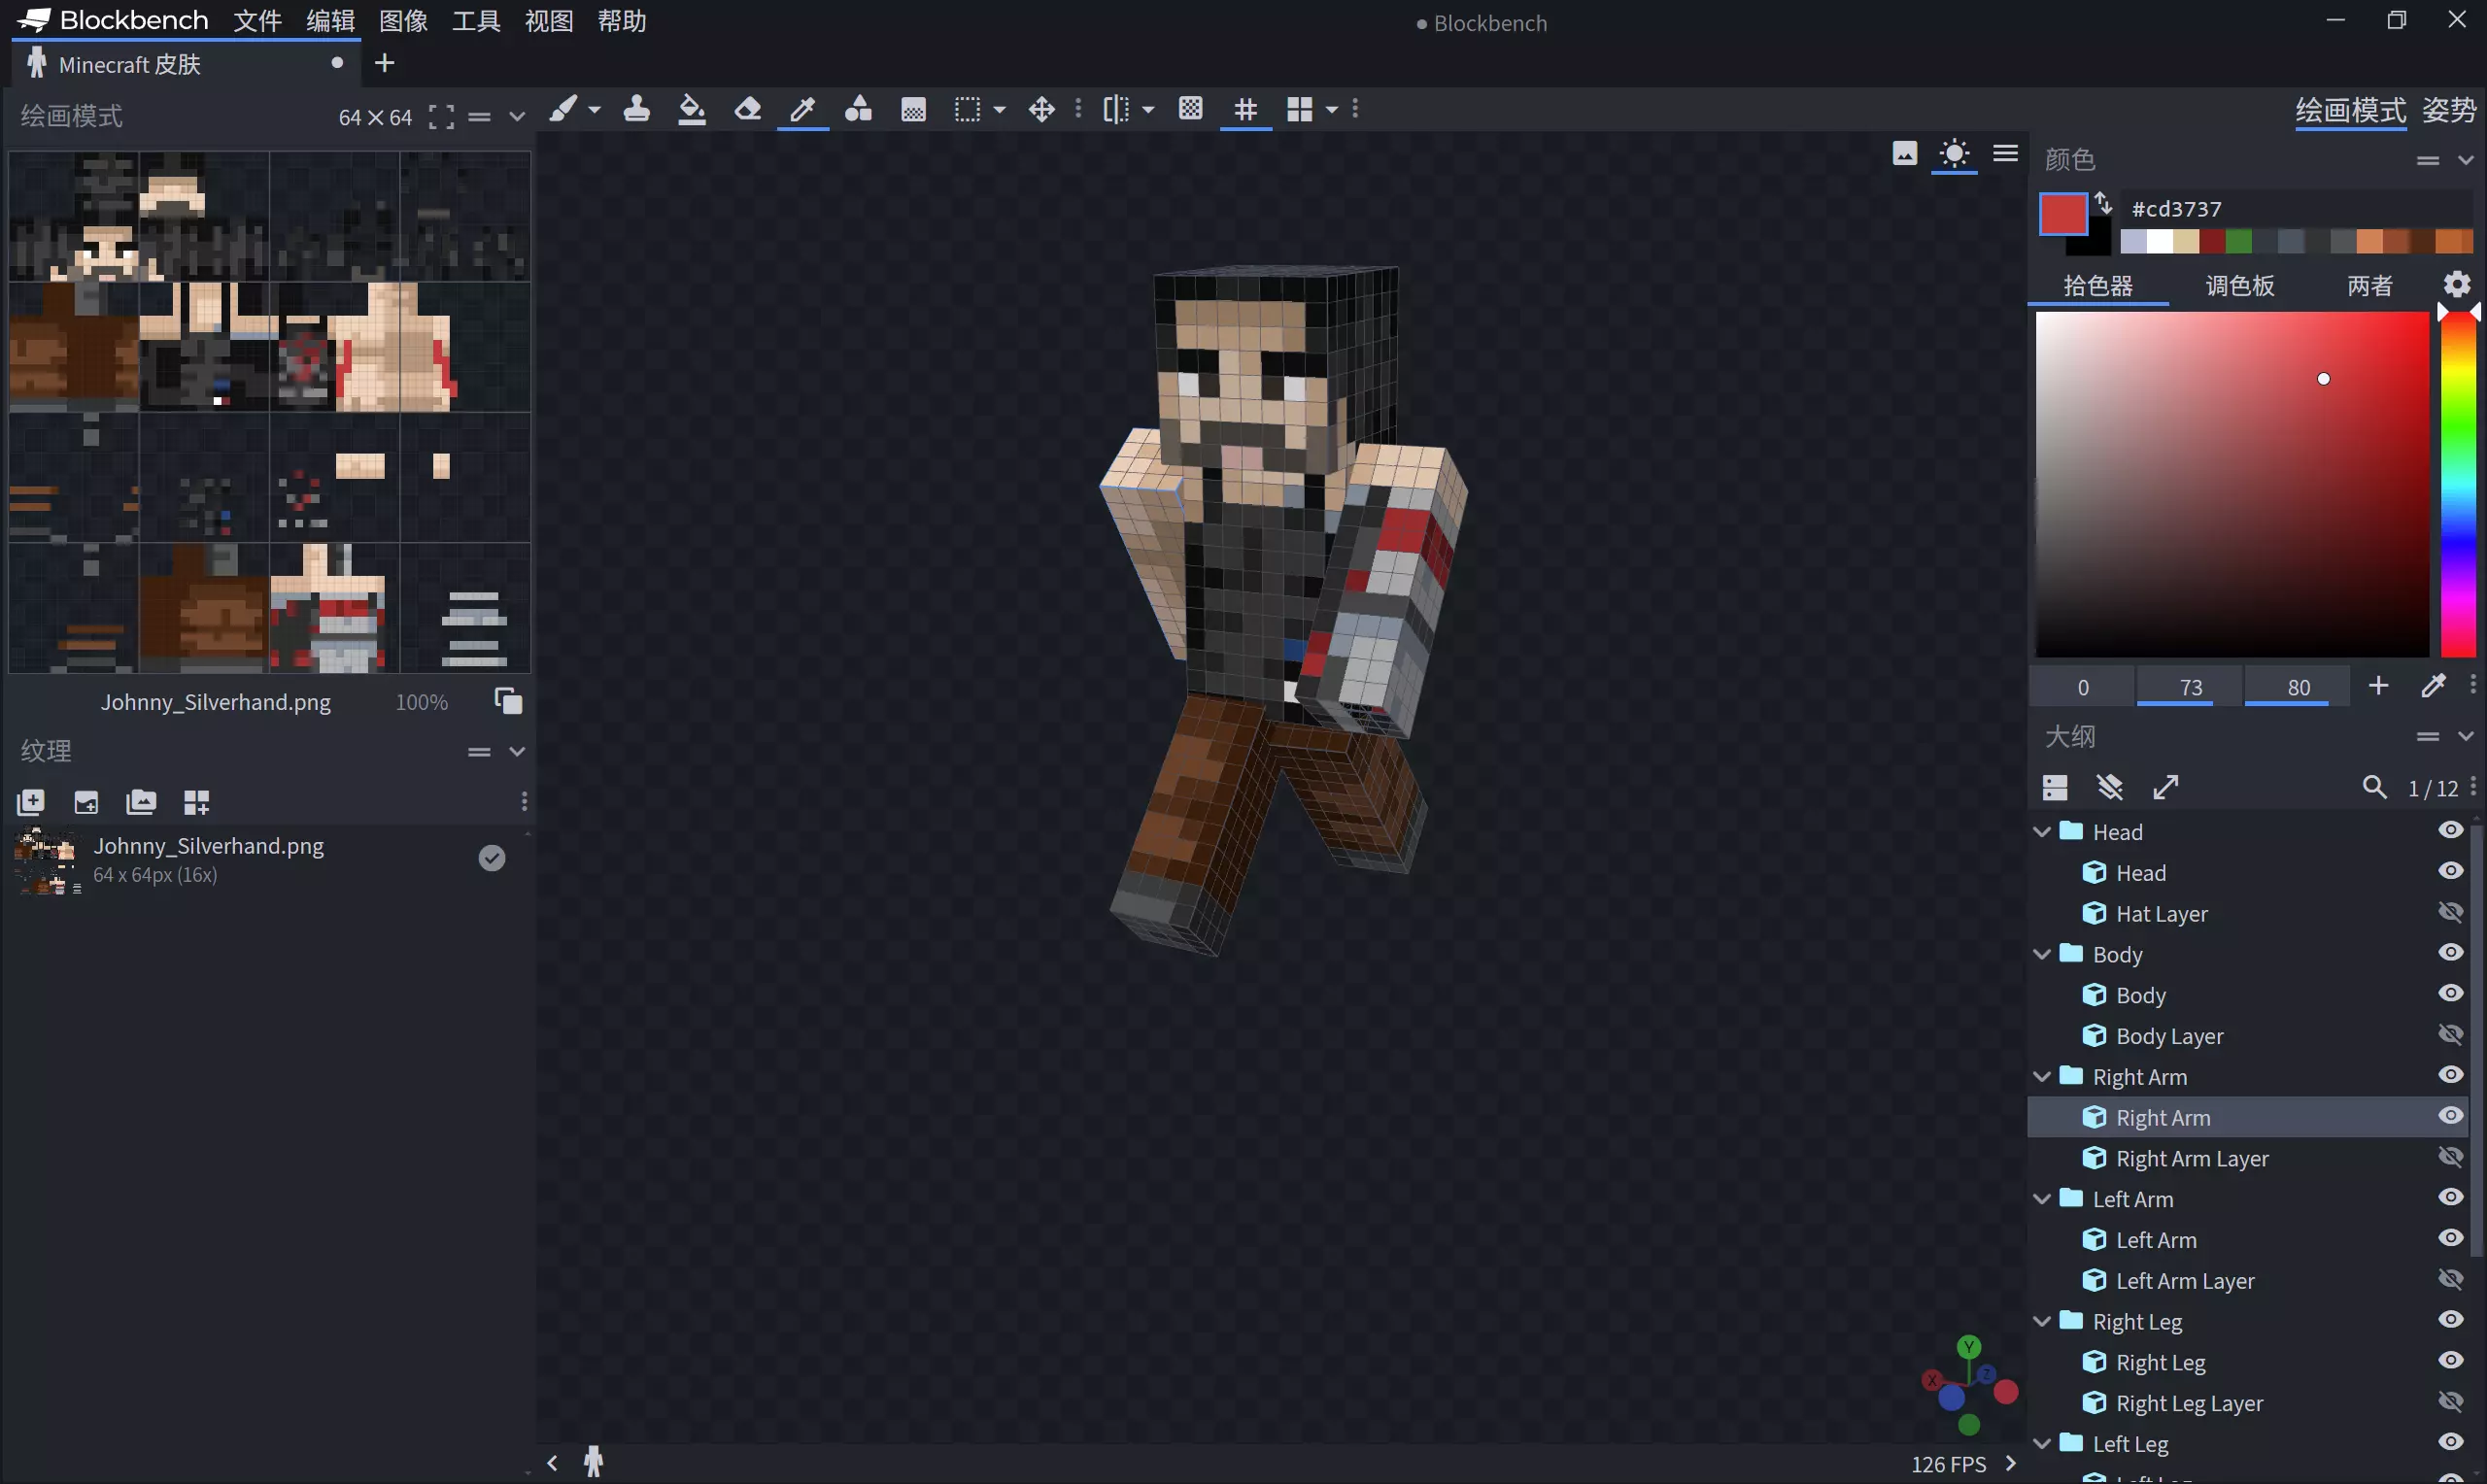Open the 图像 menu

pyautogui.click(x=404, y=21)
